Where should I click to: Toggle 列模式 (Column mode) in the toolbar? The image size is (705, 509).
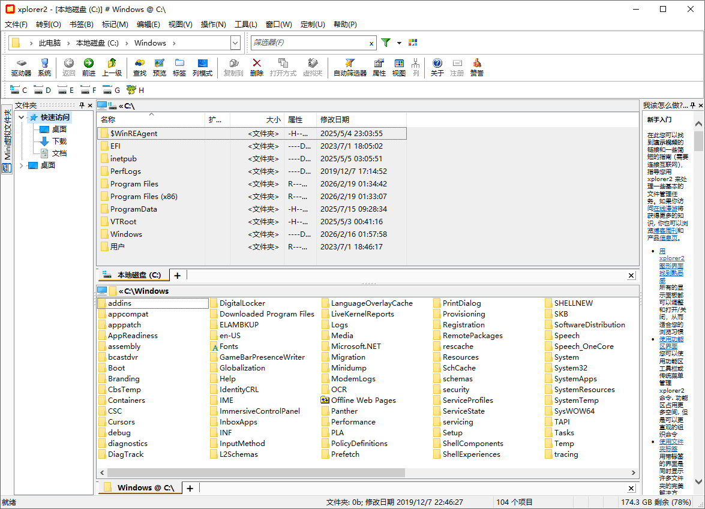[x=202, y=67]
